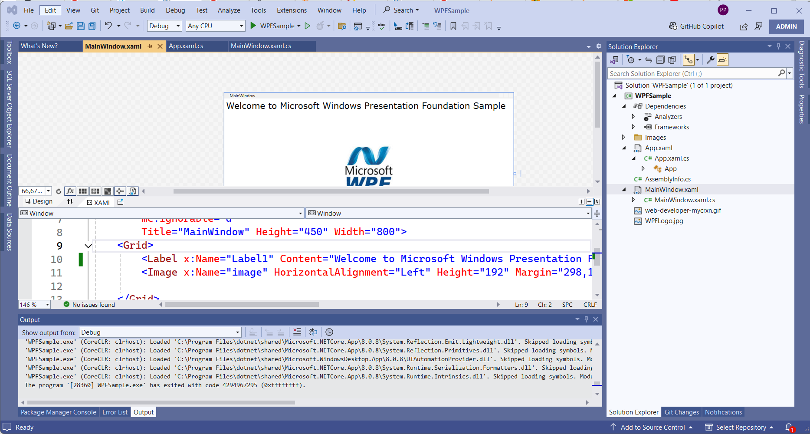Viewport: 810px width, 434px height.
Task: Open the Build menu
Action: 147,10
